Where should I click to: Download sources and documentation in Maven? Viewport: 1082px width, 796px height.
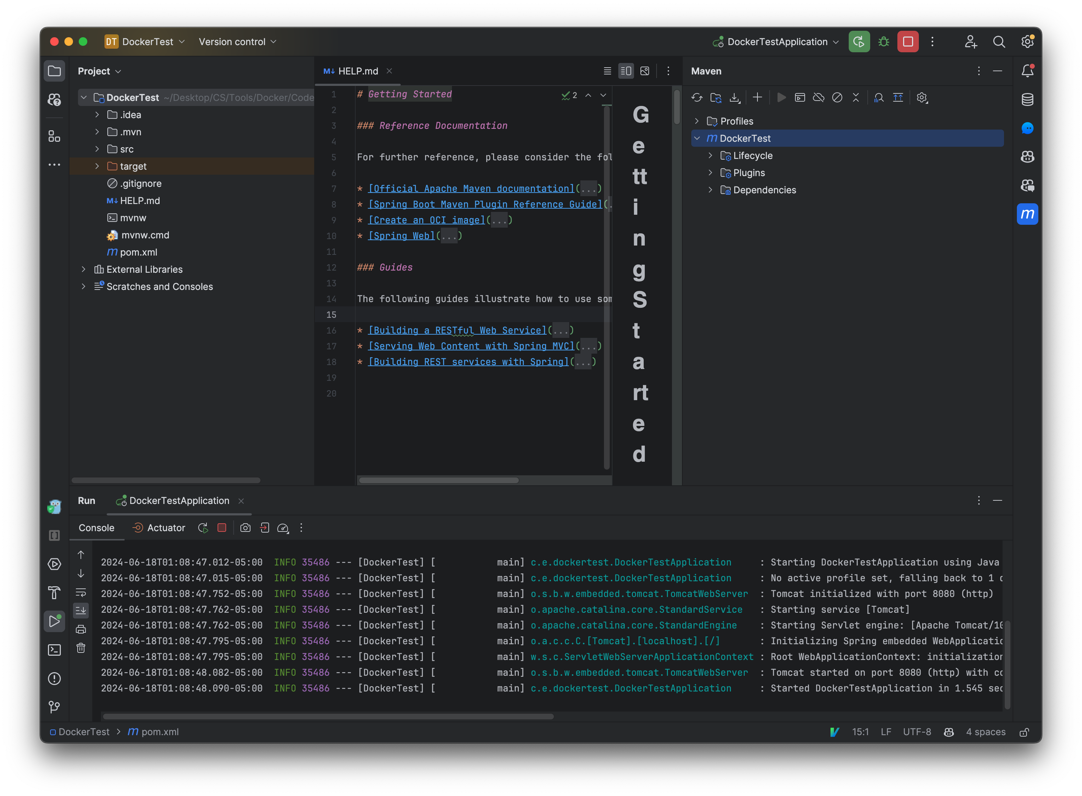point(734,98)
